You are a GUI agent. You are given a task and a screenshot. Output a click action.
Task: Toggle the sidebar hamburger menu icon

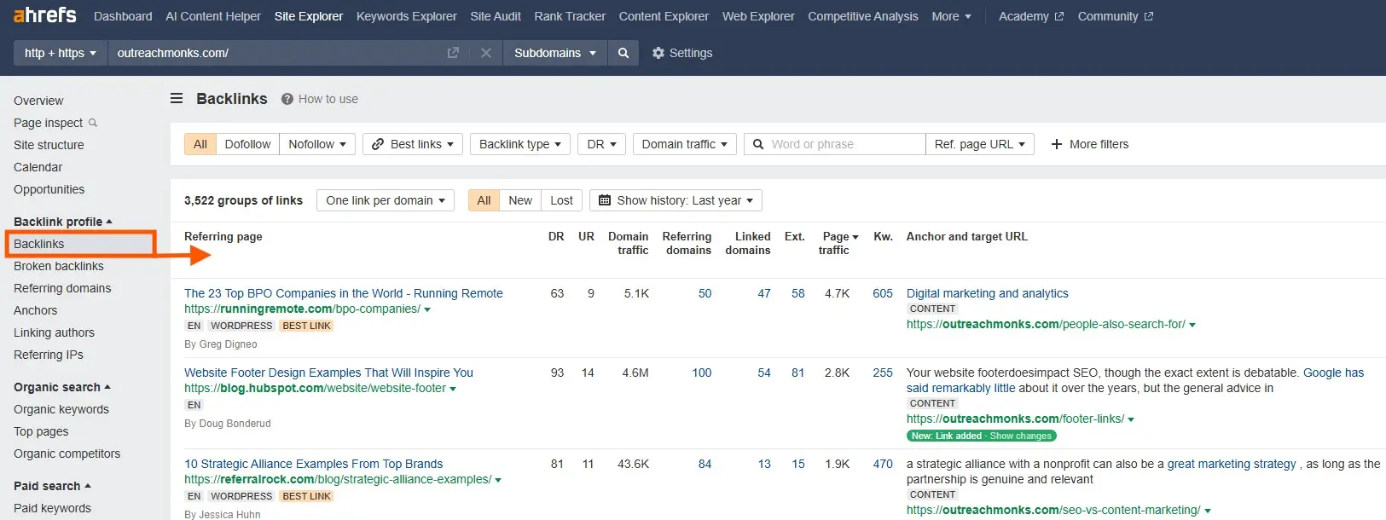coord(177,98)
